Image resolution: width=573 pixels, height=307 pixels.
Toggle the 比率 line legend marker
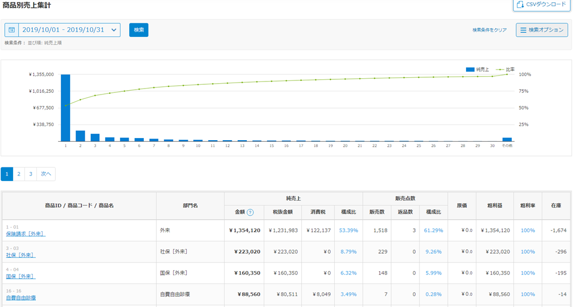pos(500,70)
